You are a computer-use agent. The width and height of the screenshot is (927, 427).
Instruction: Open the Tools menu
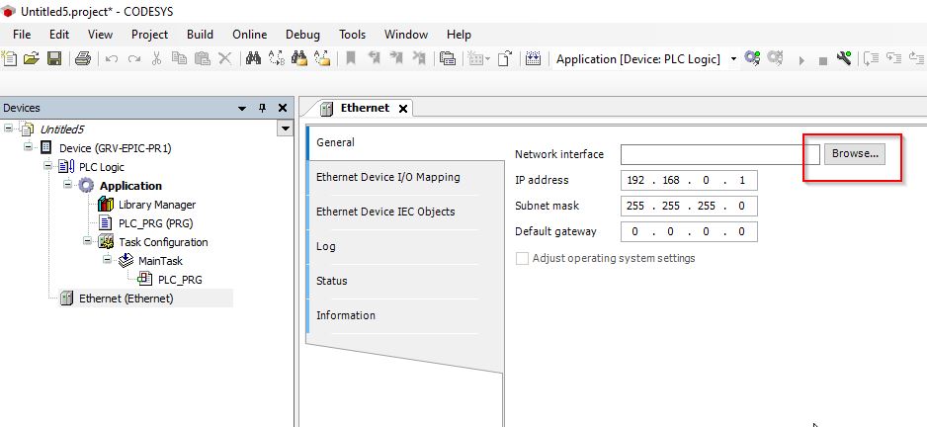point(353,35)
